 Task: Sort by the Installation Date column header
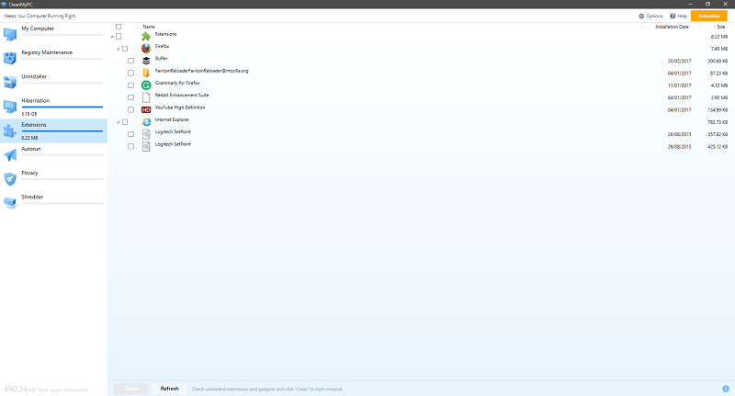672,27
